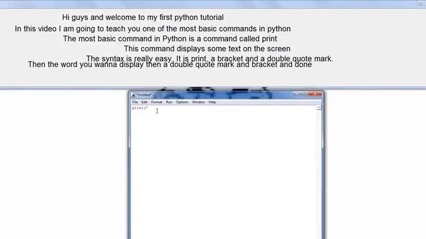
Task: Open the Run menu
Action: 169,102
